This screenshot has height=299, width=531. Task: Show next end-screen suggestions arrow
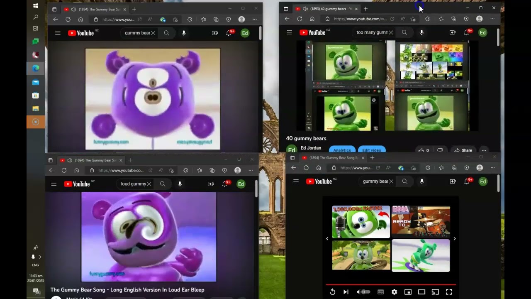click(x=454, y=238)
